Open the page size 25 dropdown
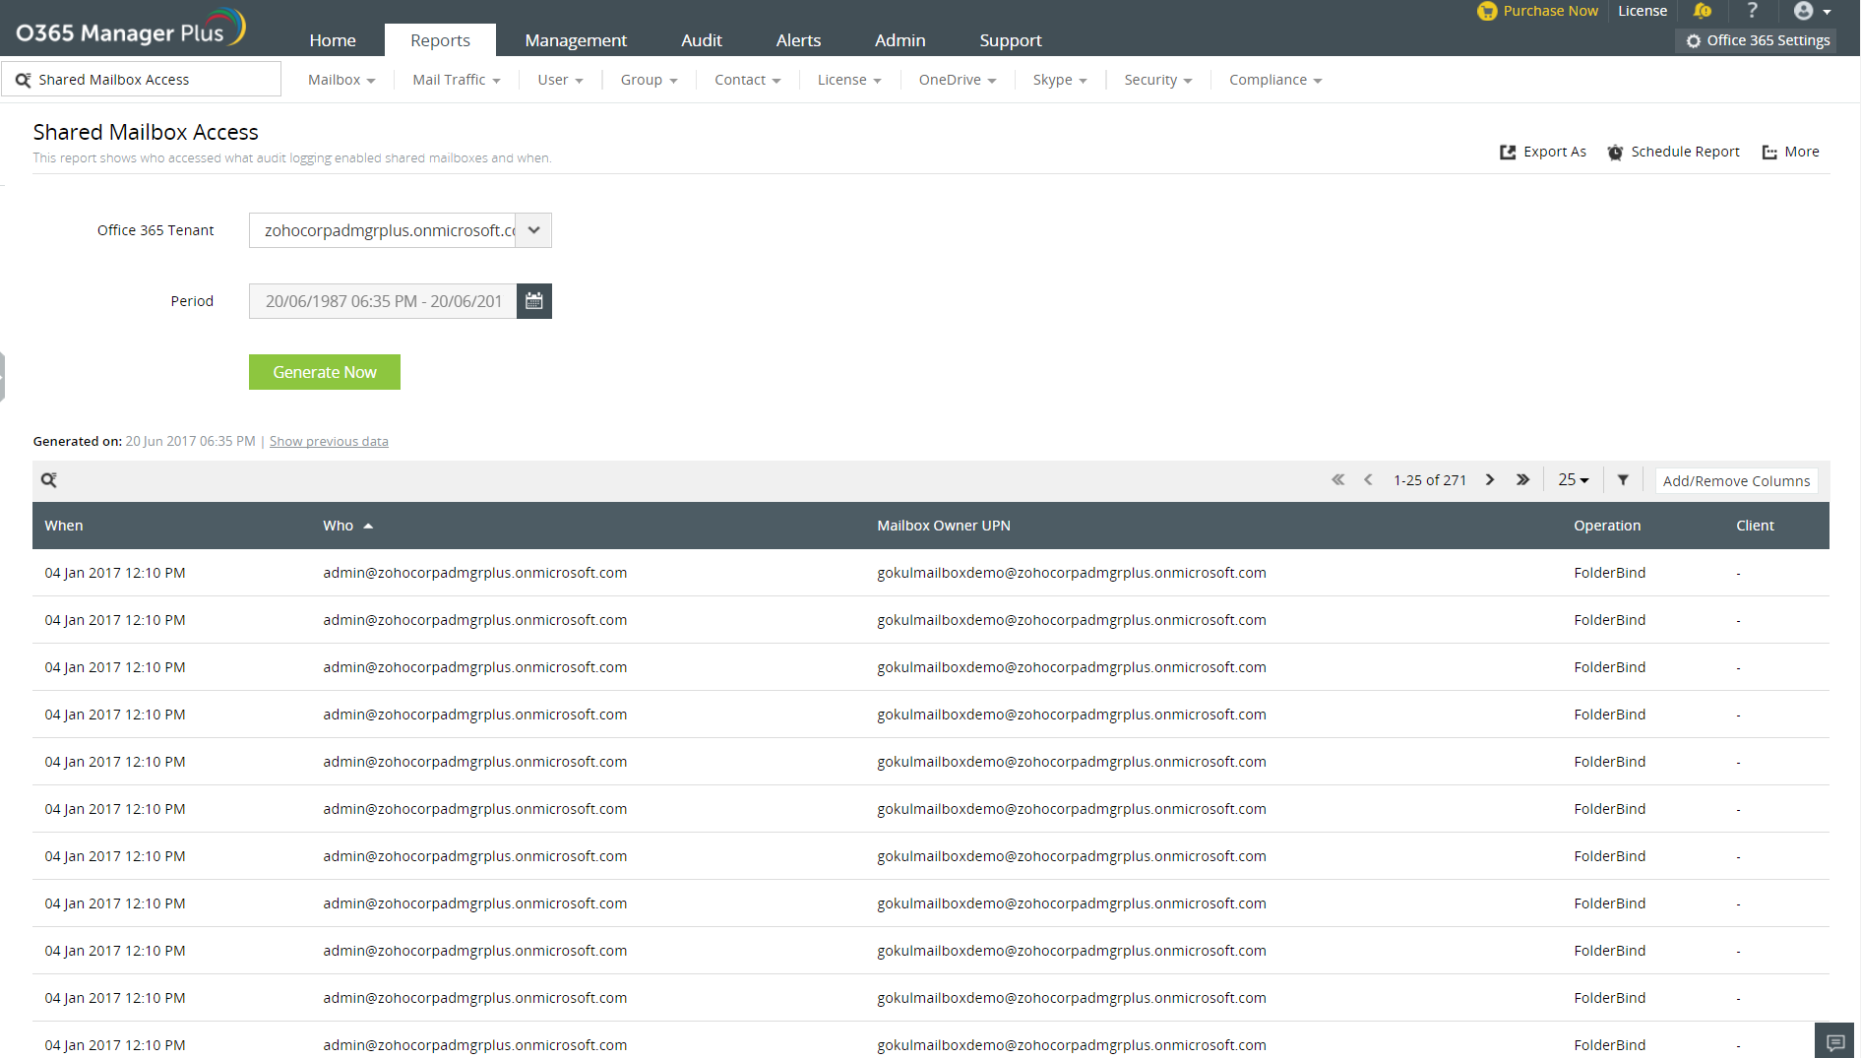The height and width of the screenshot is (1058, 1861). [x=1573, y=479]
